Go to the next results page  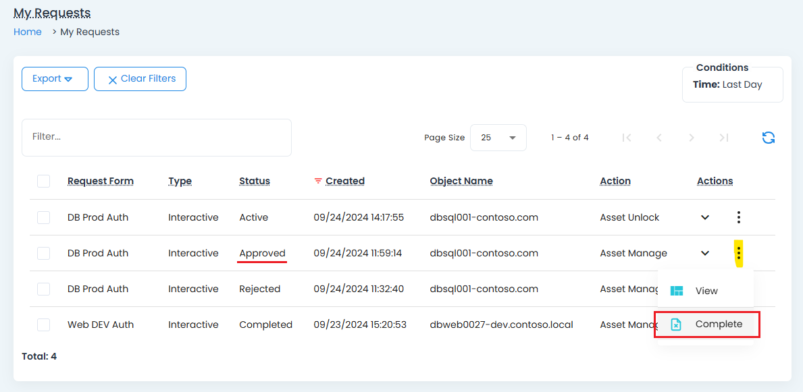691,138
